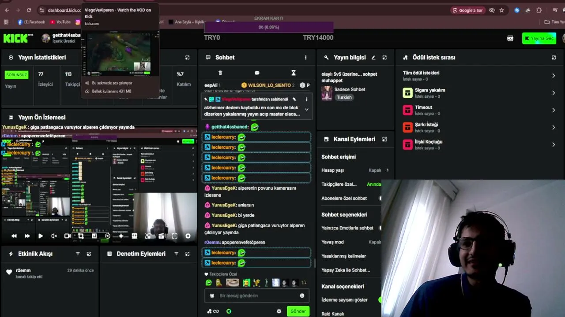Viewport: 565px width, 317px height.
Task: Send the message with Gönder
Action: click(x=298, y=311)
